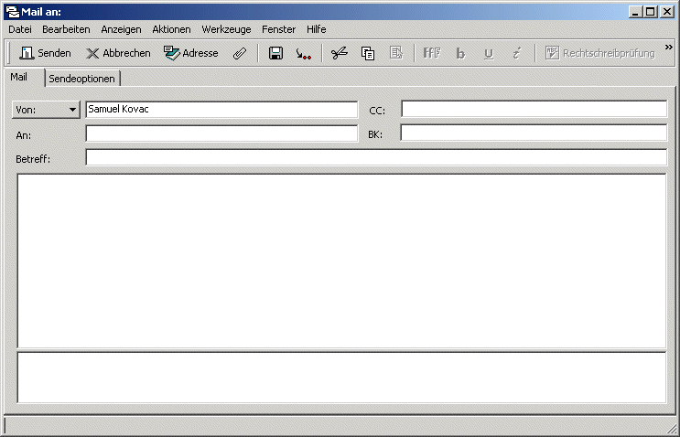
Task: Click the arrow icon with red dots
Action: pos(303,54)
